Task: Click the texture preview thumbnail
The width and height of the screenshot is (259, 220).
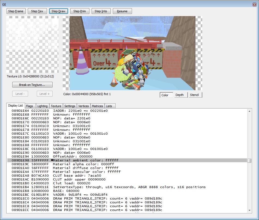Action: tap(32, 44)
